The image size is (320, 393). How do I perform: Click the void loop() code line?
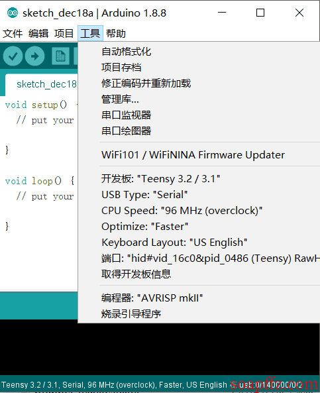coord(40,181)
